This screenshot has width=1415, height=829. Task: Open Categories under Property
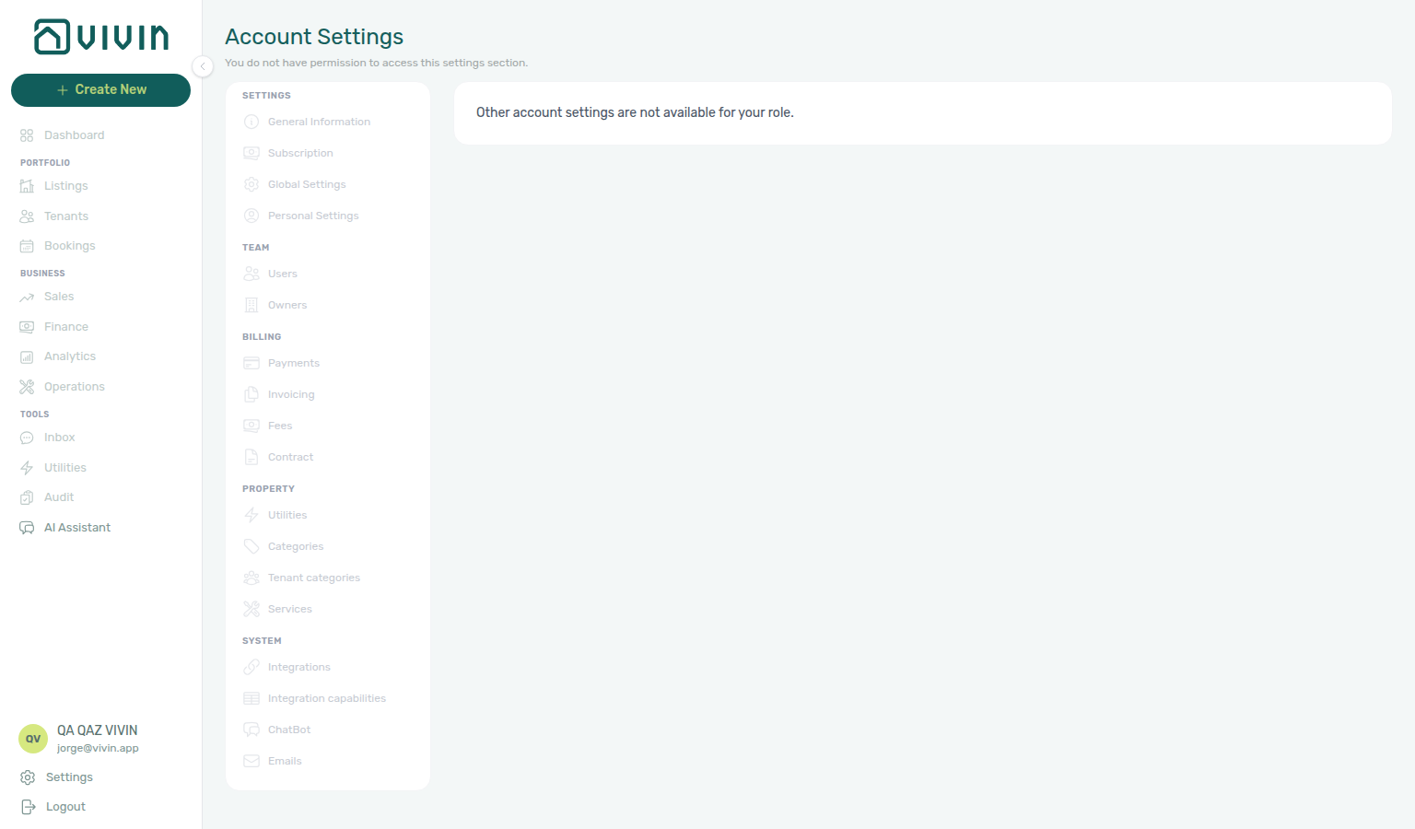coord(296,546)
